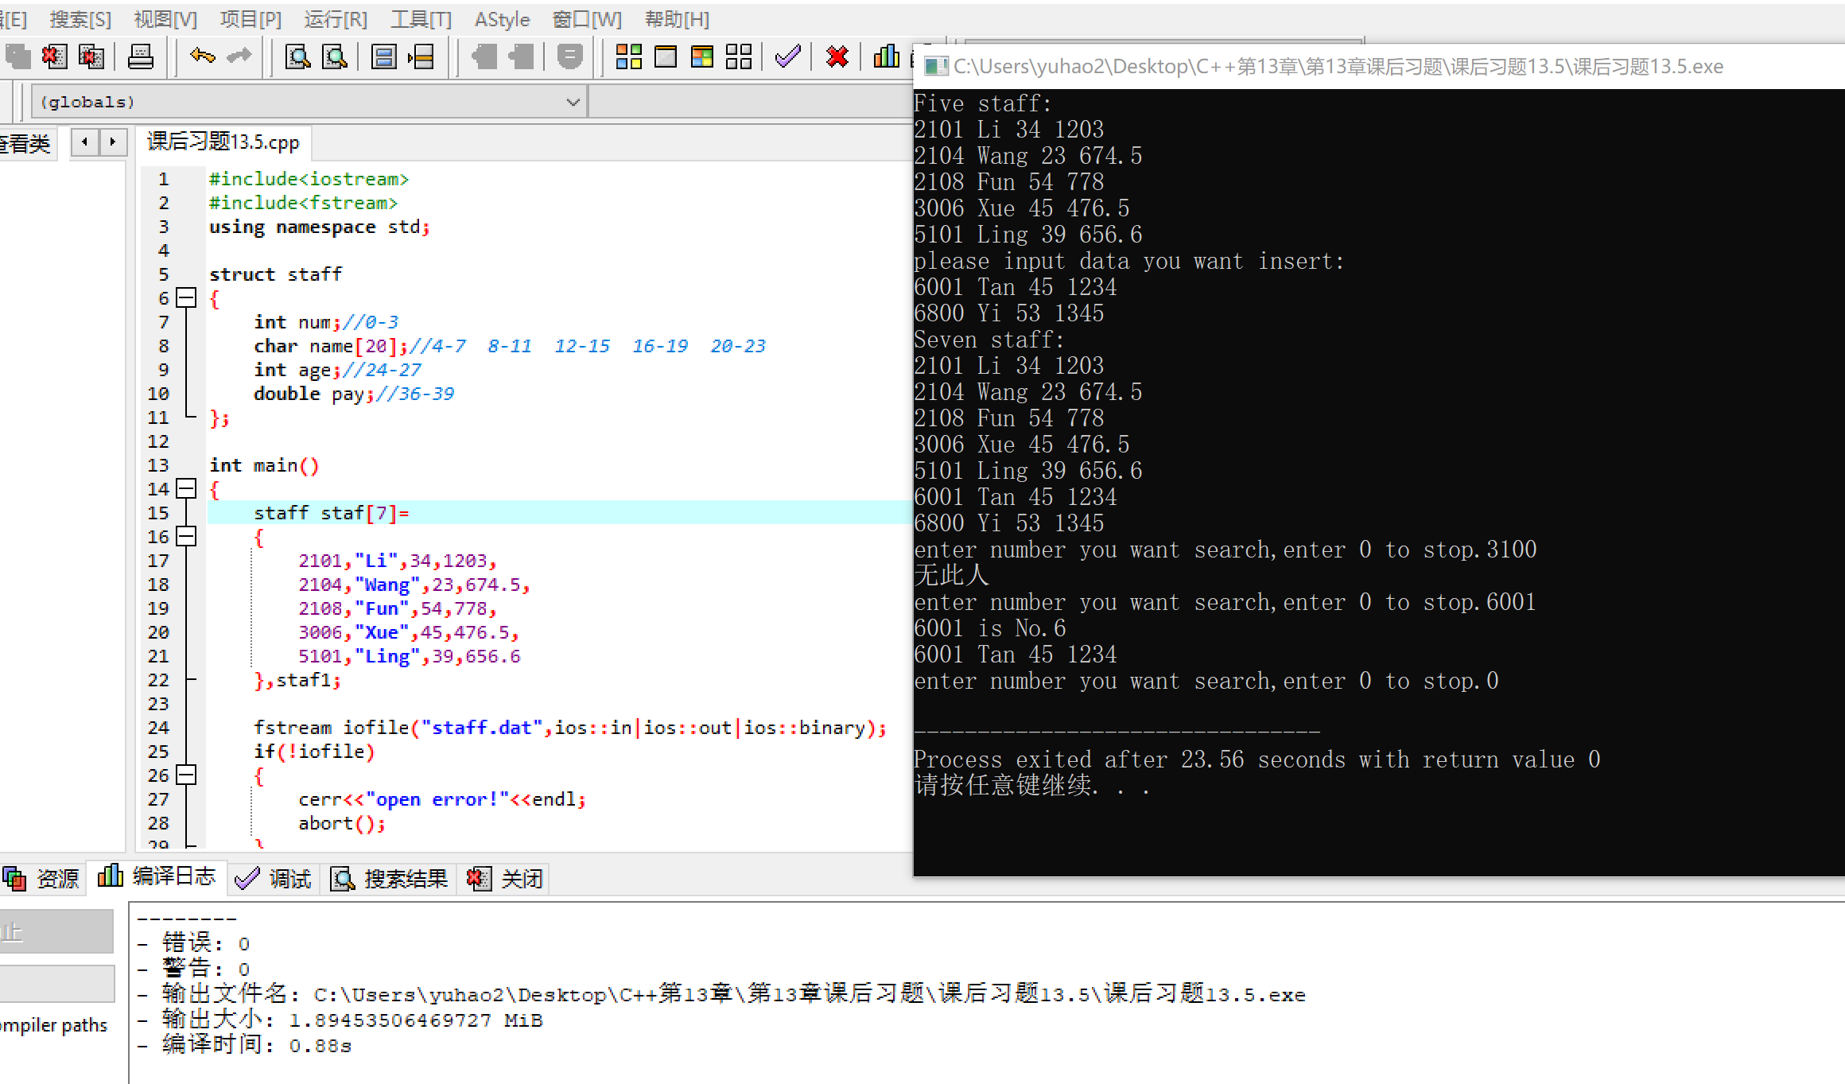This screenshot has height=1084, width=1845.
Task: Open the (globals) scope dropdown
Action: tap(572, 102)
